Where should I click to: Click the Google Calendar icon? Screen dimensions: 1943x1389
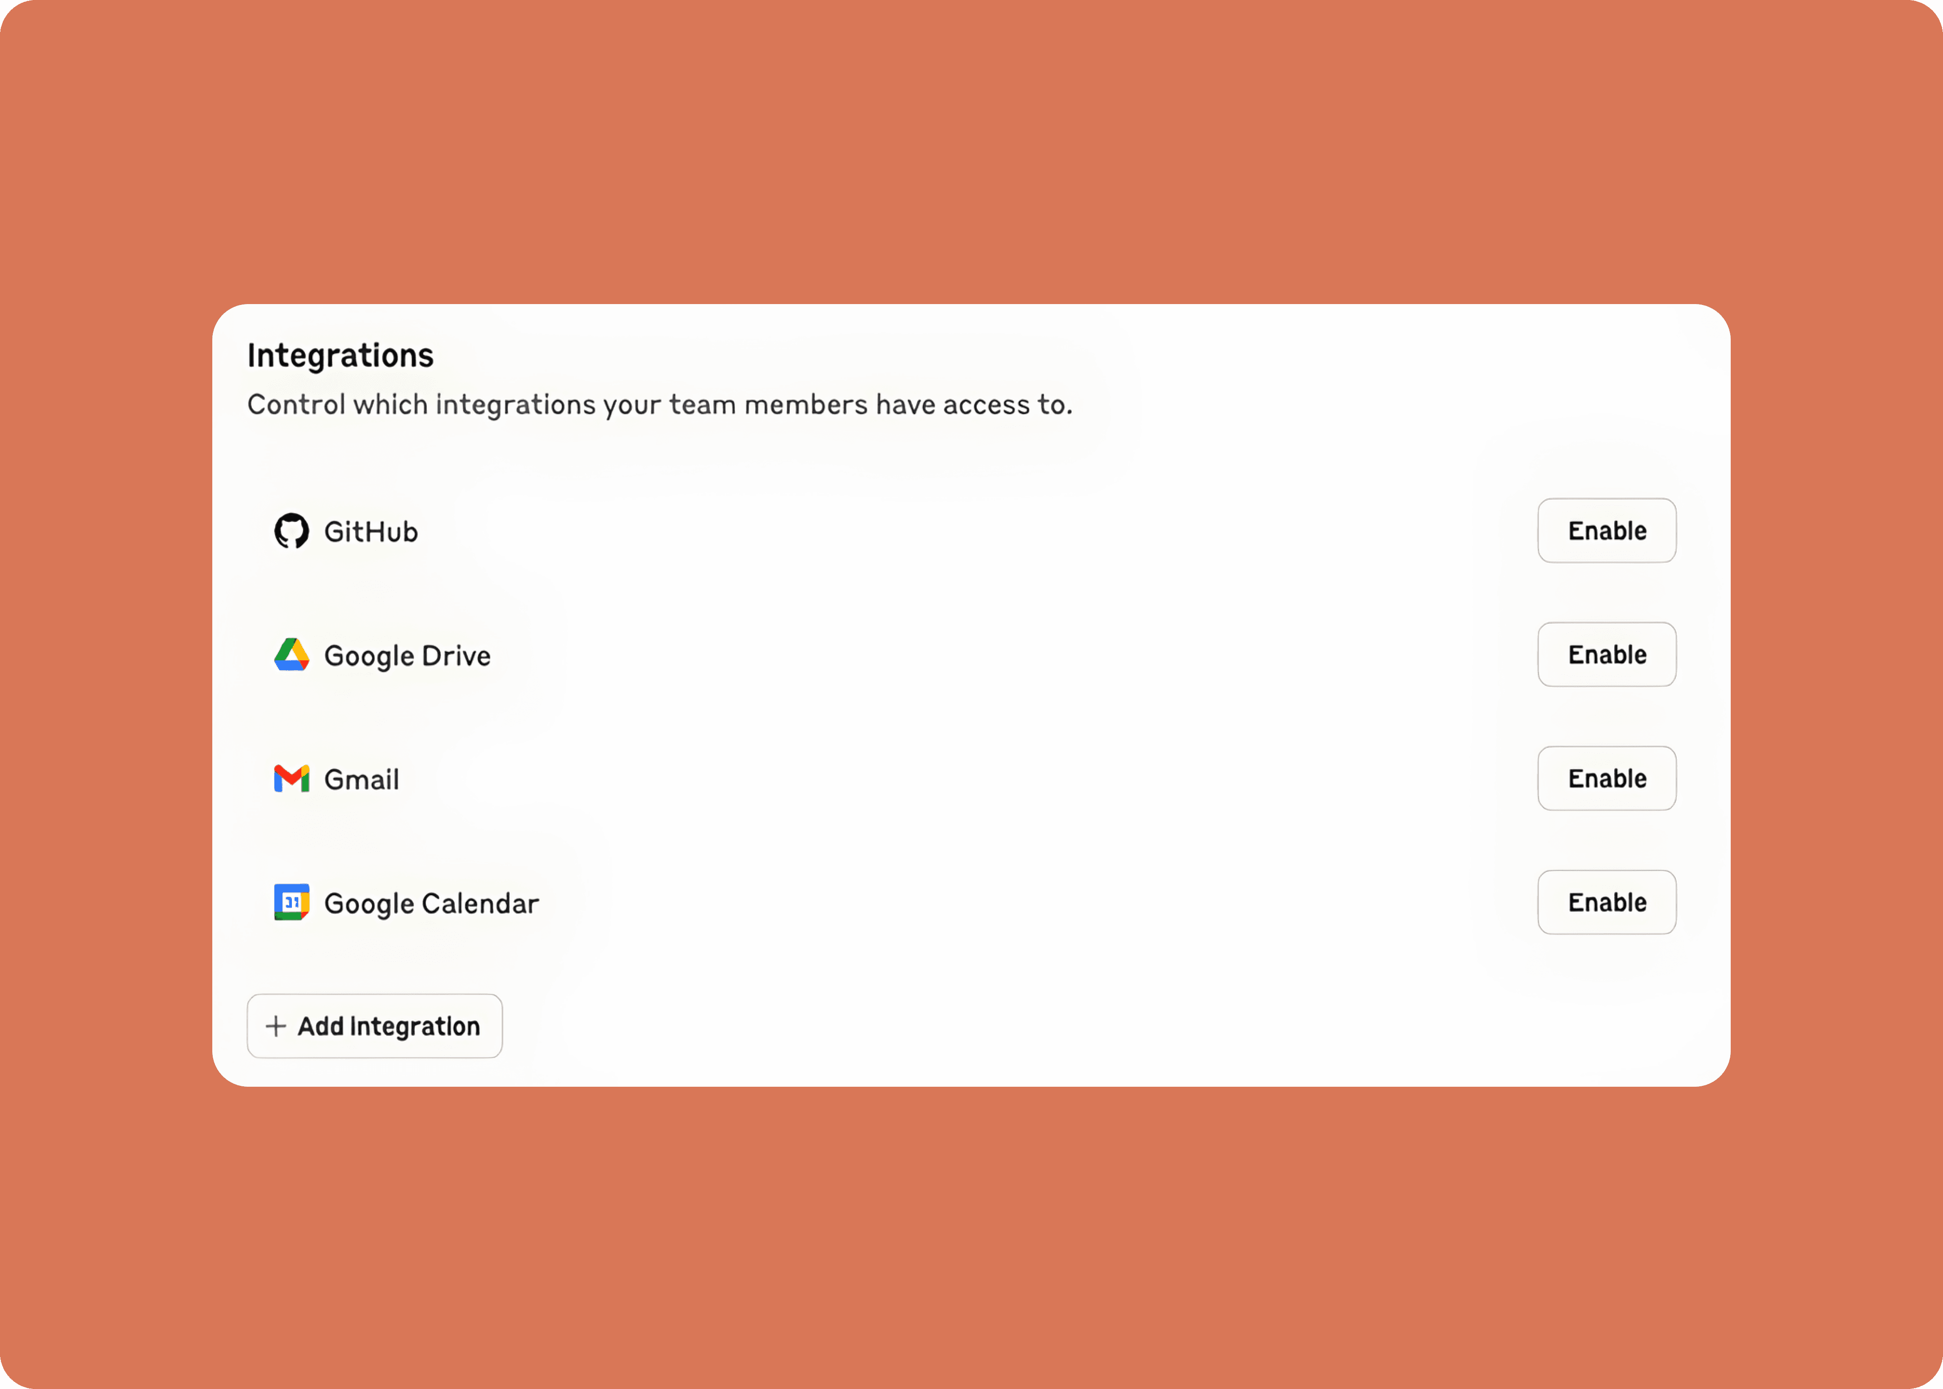291,902
